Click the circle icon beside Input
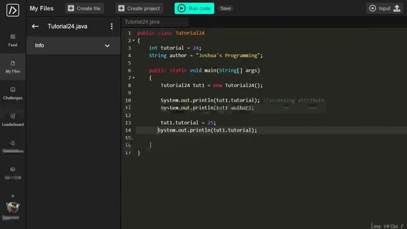Viewport: 407px width, 229px height. [373, 8]
